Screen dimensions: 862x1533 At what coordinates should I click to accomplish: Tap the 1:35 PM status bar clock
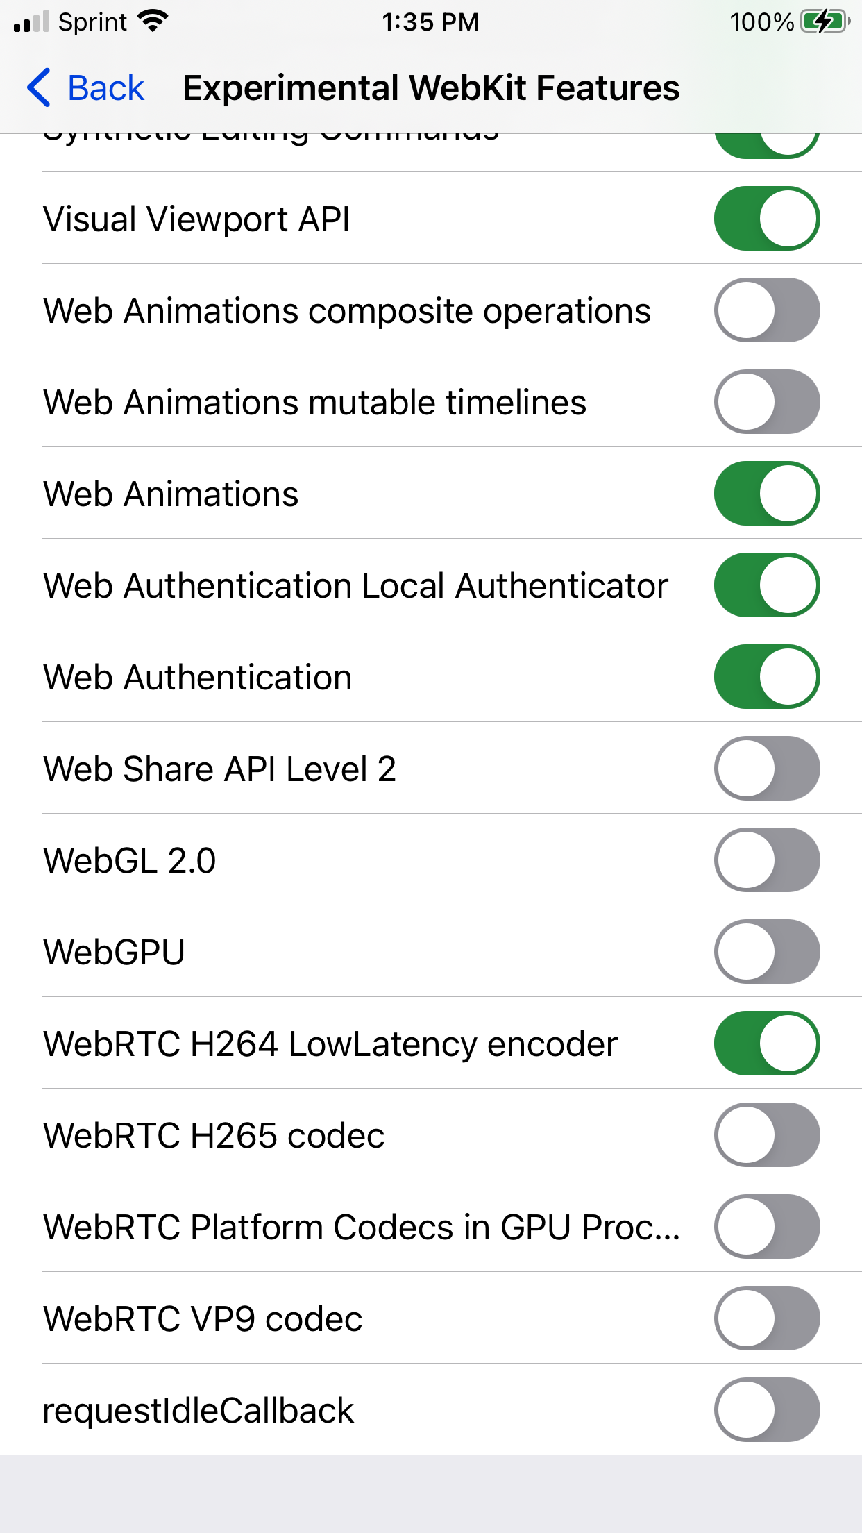[430, 22]
